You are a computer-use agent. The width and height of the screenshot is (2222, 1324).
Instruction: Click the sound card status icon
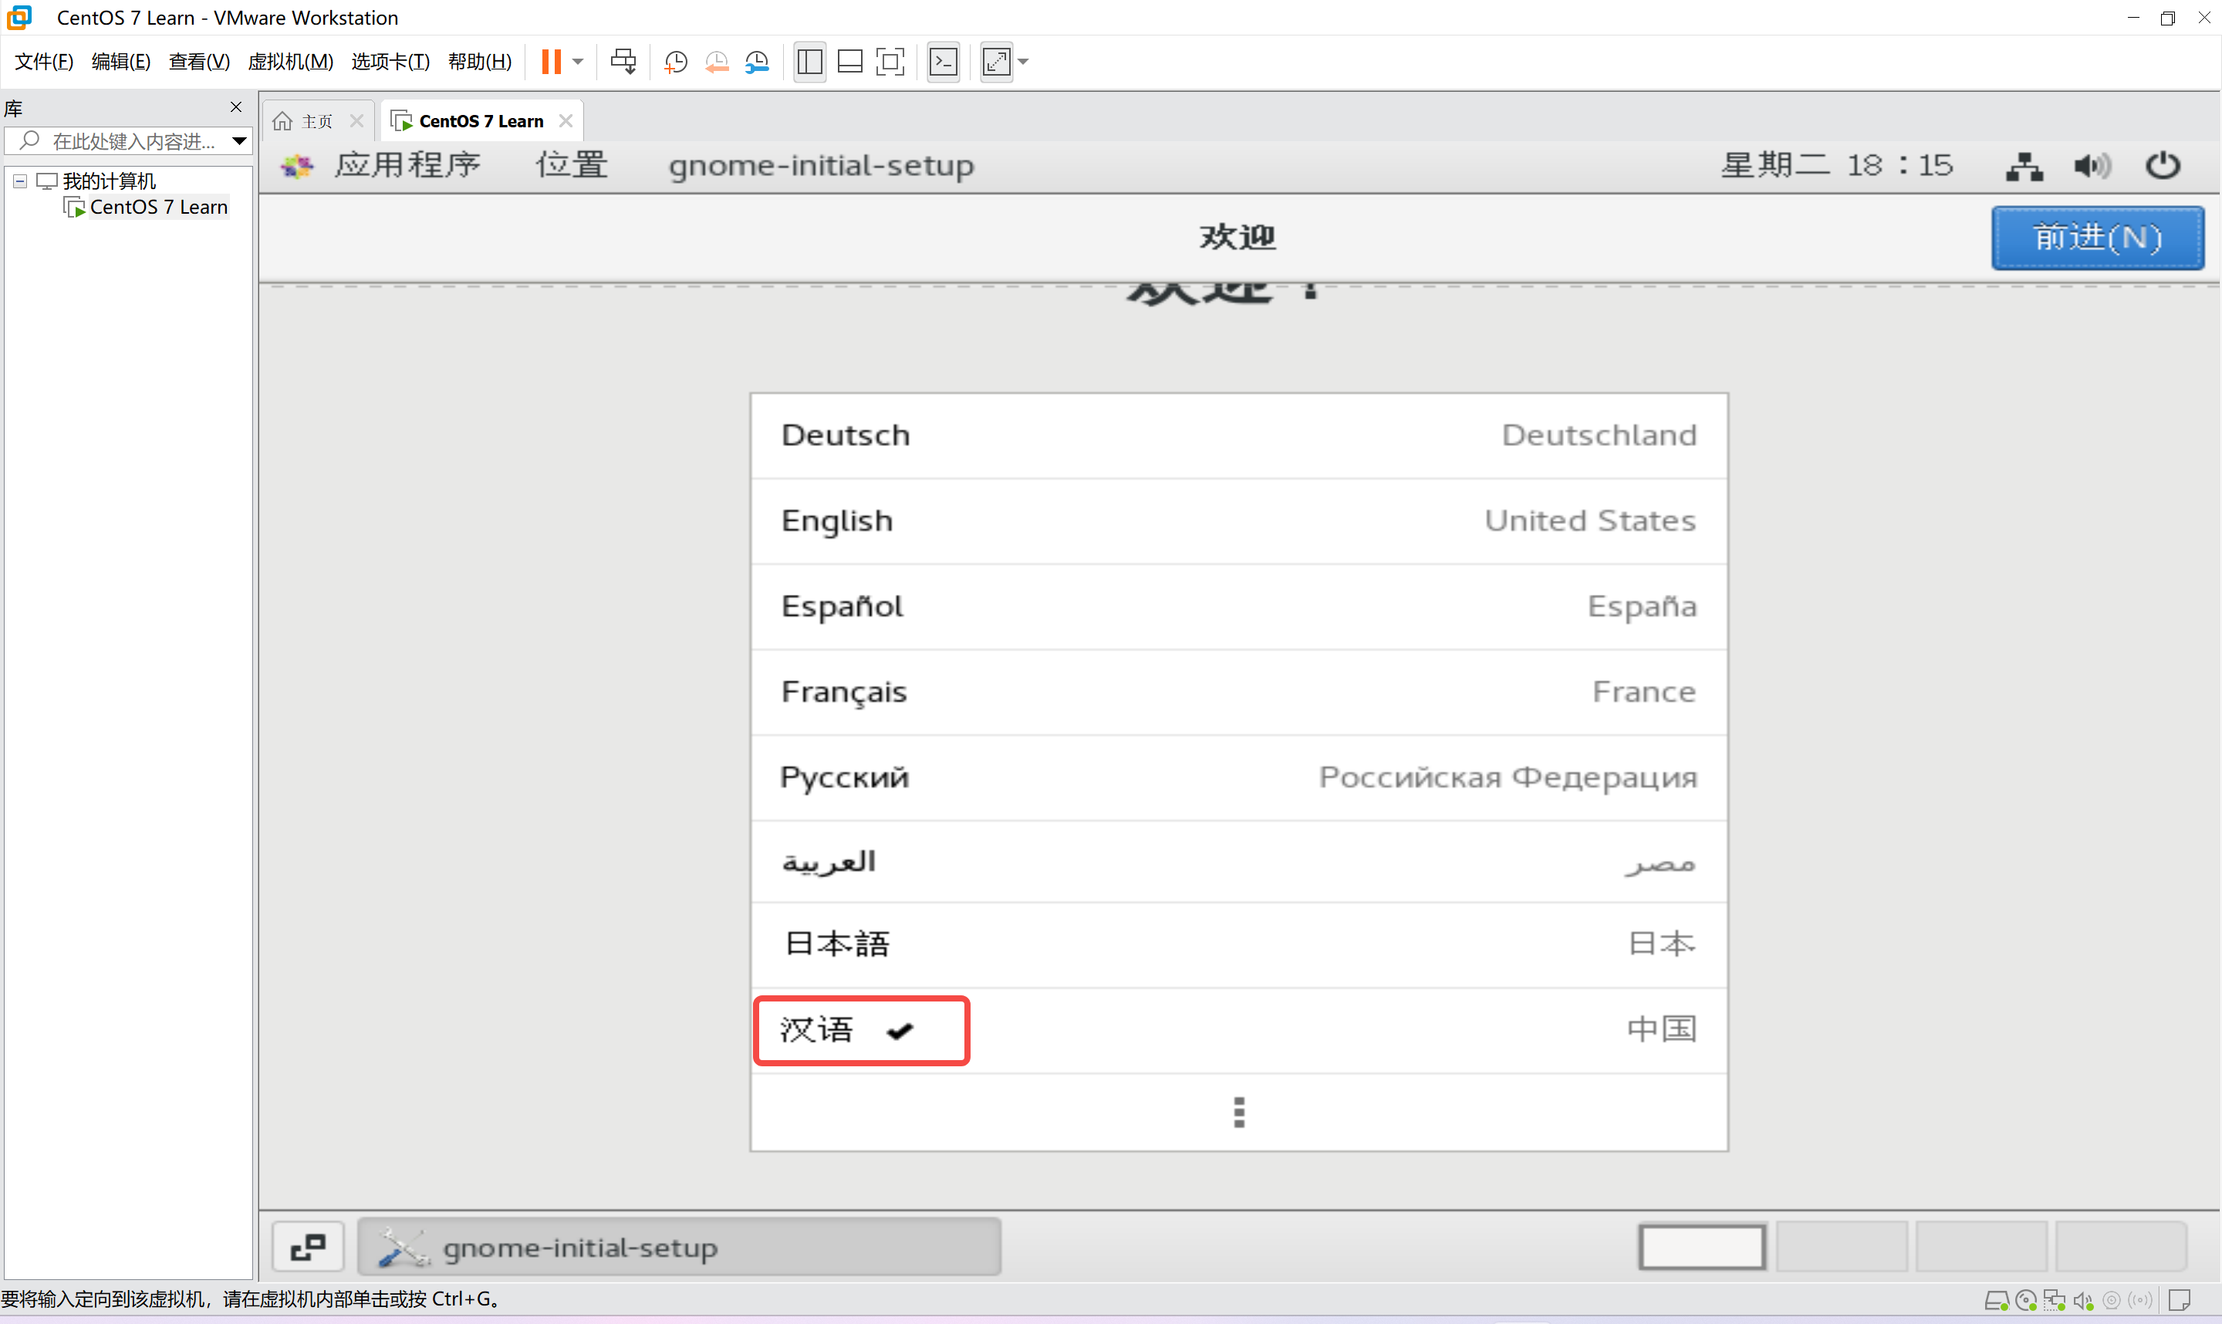click(2083, 1302)
